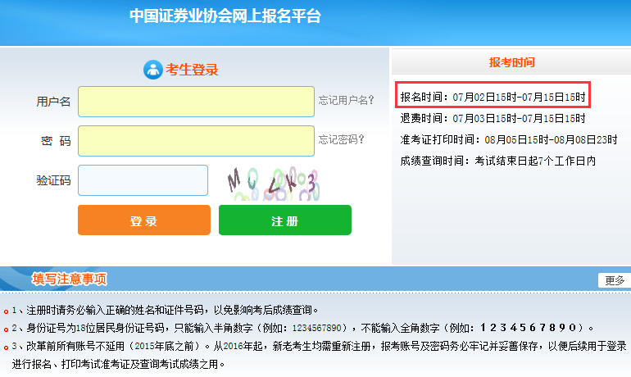Screen dimensions: 631x377
Task: Click note 3 about 改革前所有账号不延用
Action: click(319, 355)
